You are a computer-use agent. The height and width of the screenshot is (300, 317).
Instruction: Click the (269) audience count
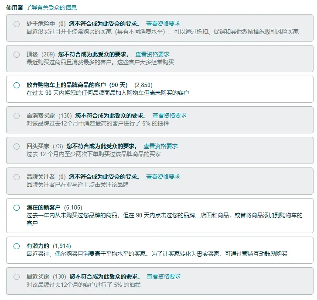pos(48,54)
